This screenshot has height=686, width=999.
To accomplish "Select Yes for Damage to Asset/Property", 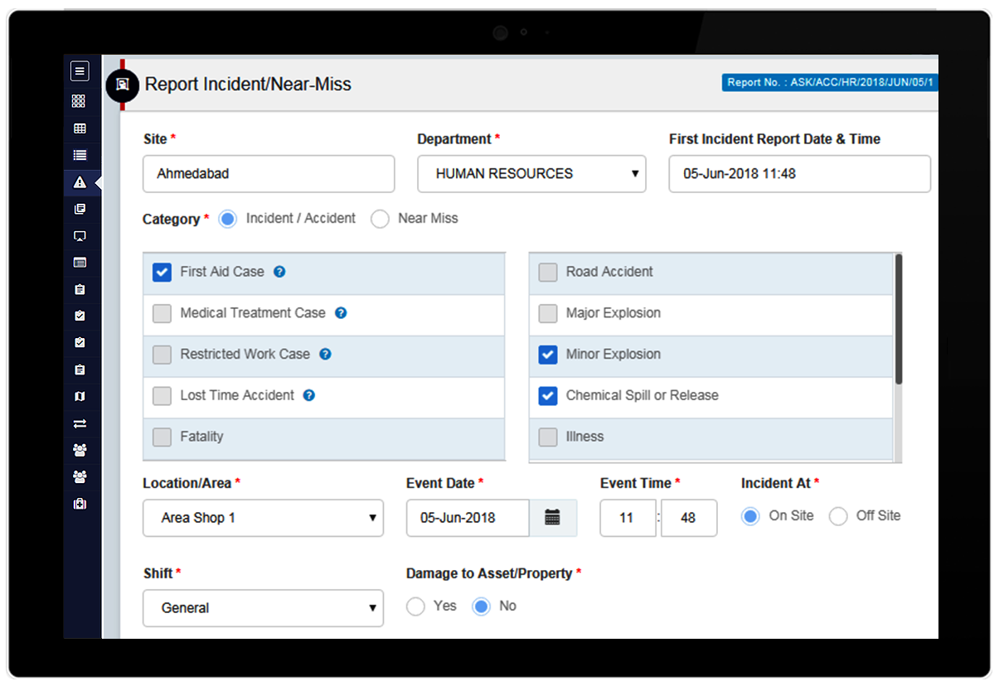I will coord(415,606).
